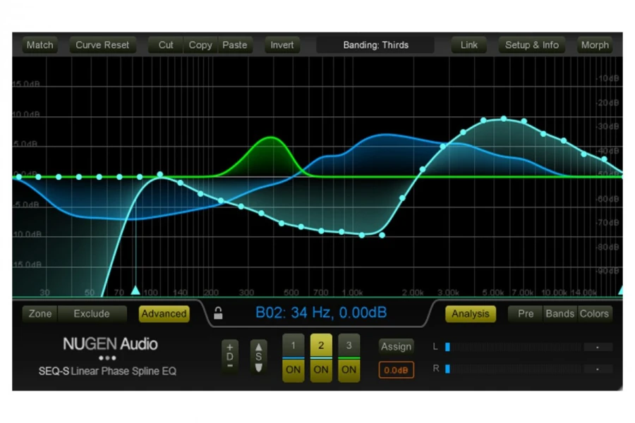Turn off curve 2 ON button

coord(321,370)
